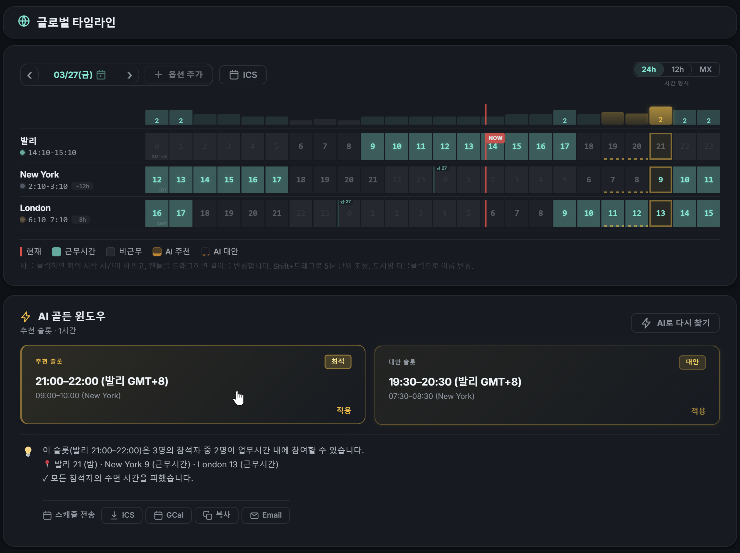The image size is (740, 553).
Task: Click the 근무시간 green legend swatch
Action: (x=56, y=251)
